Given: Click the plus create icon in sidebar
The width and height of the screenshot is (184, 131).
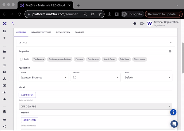Looking at the screenshot, I should click(x=5, y=38).
